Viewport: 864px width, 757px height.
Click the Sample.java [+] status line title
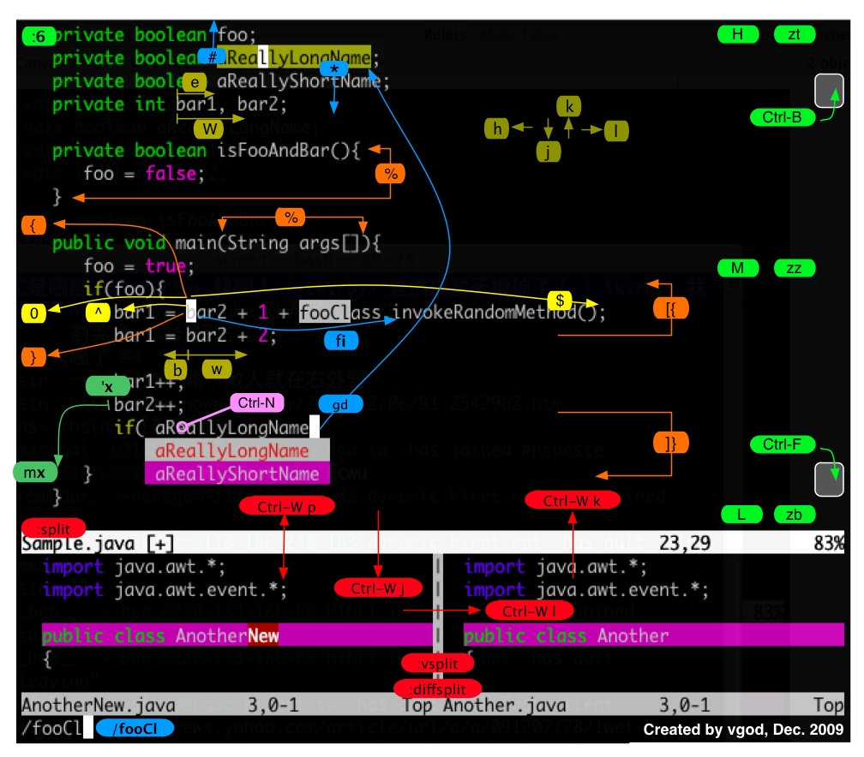coord(97,544)
